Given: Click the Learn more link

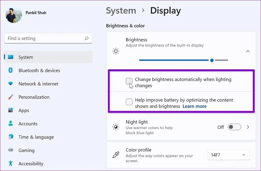Looking at the screenshot, I should click(x=194, y=106).
